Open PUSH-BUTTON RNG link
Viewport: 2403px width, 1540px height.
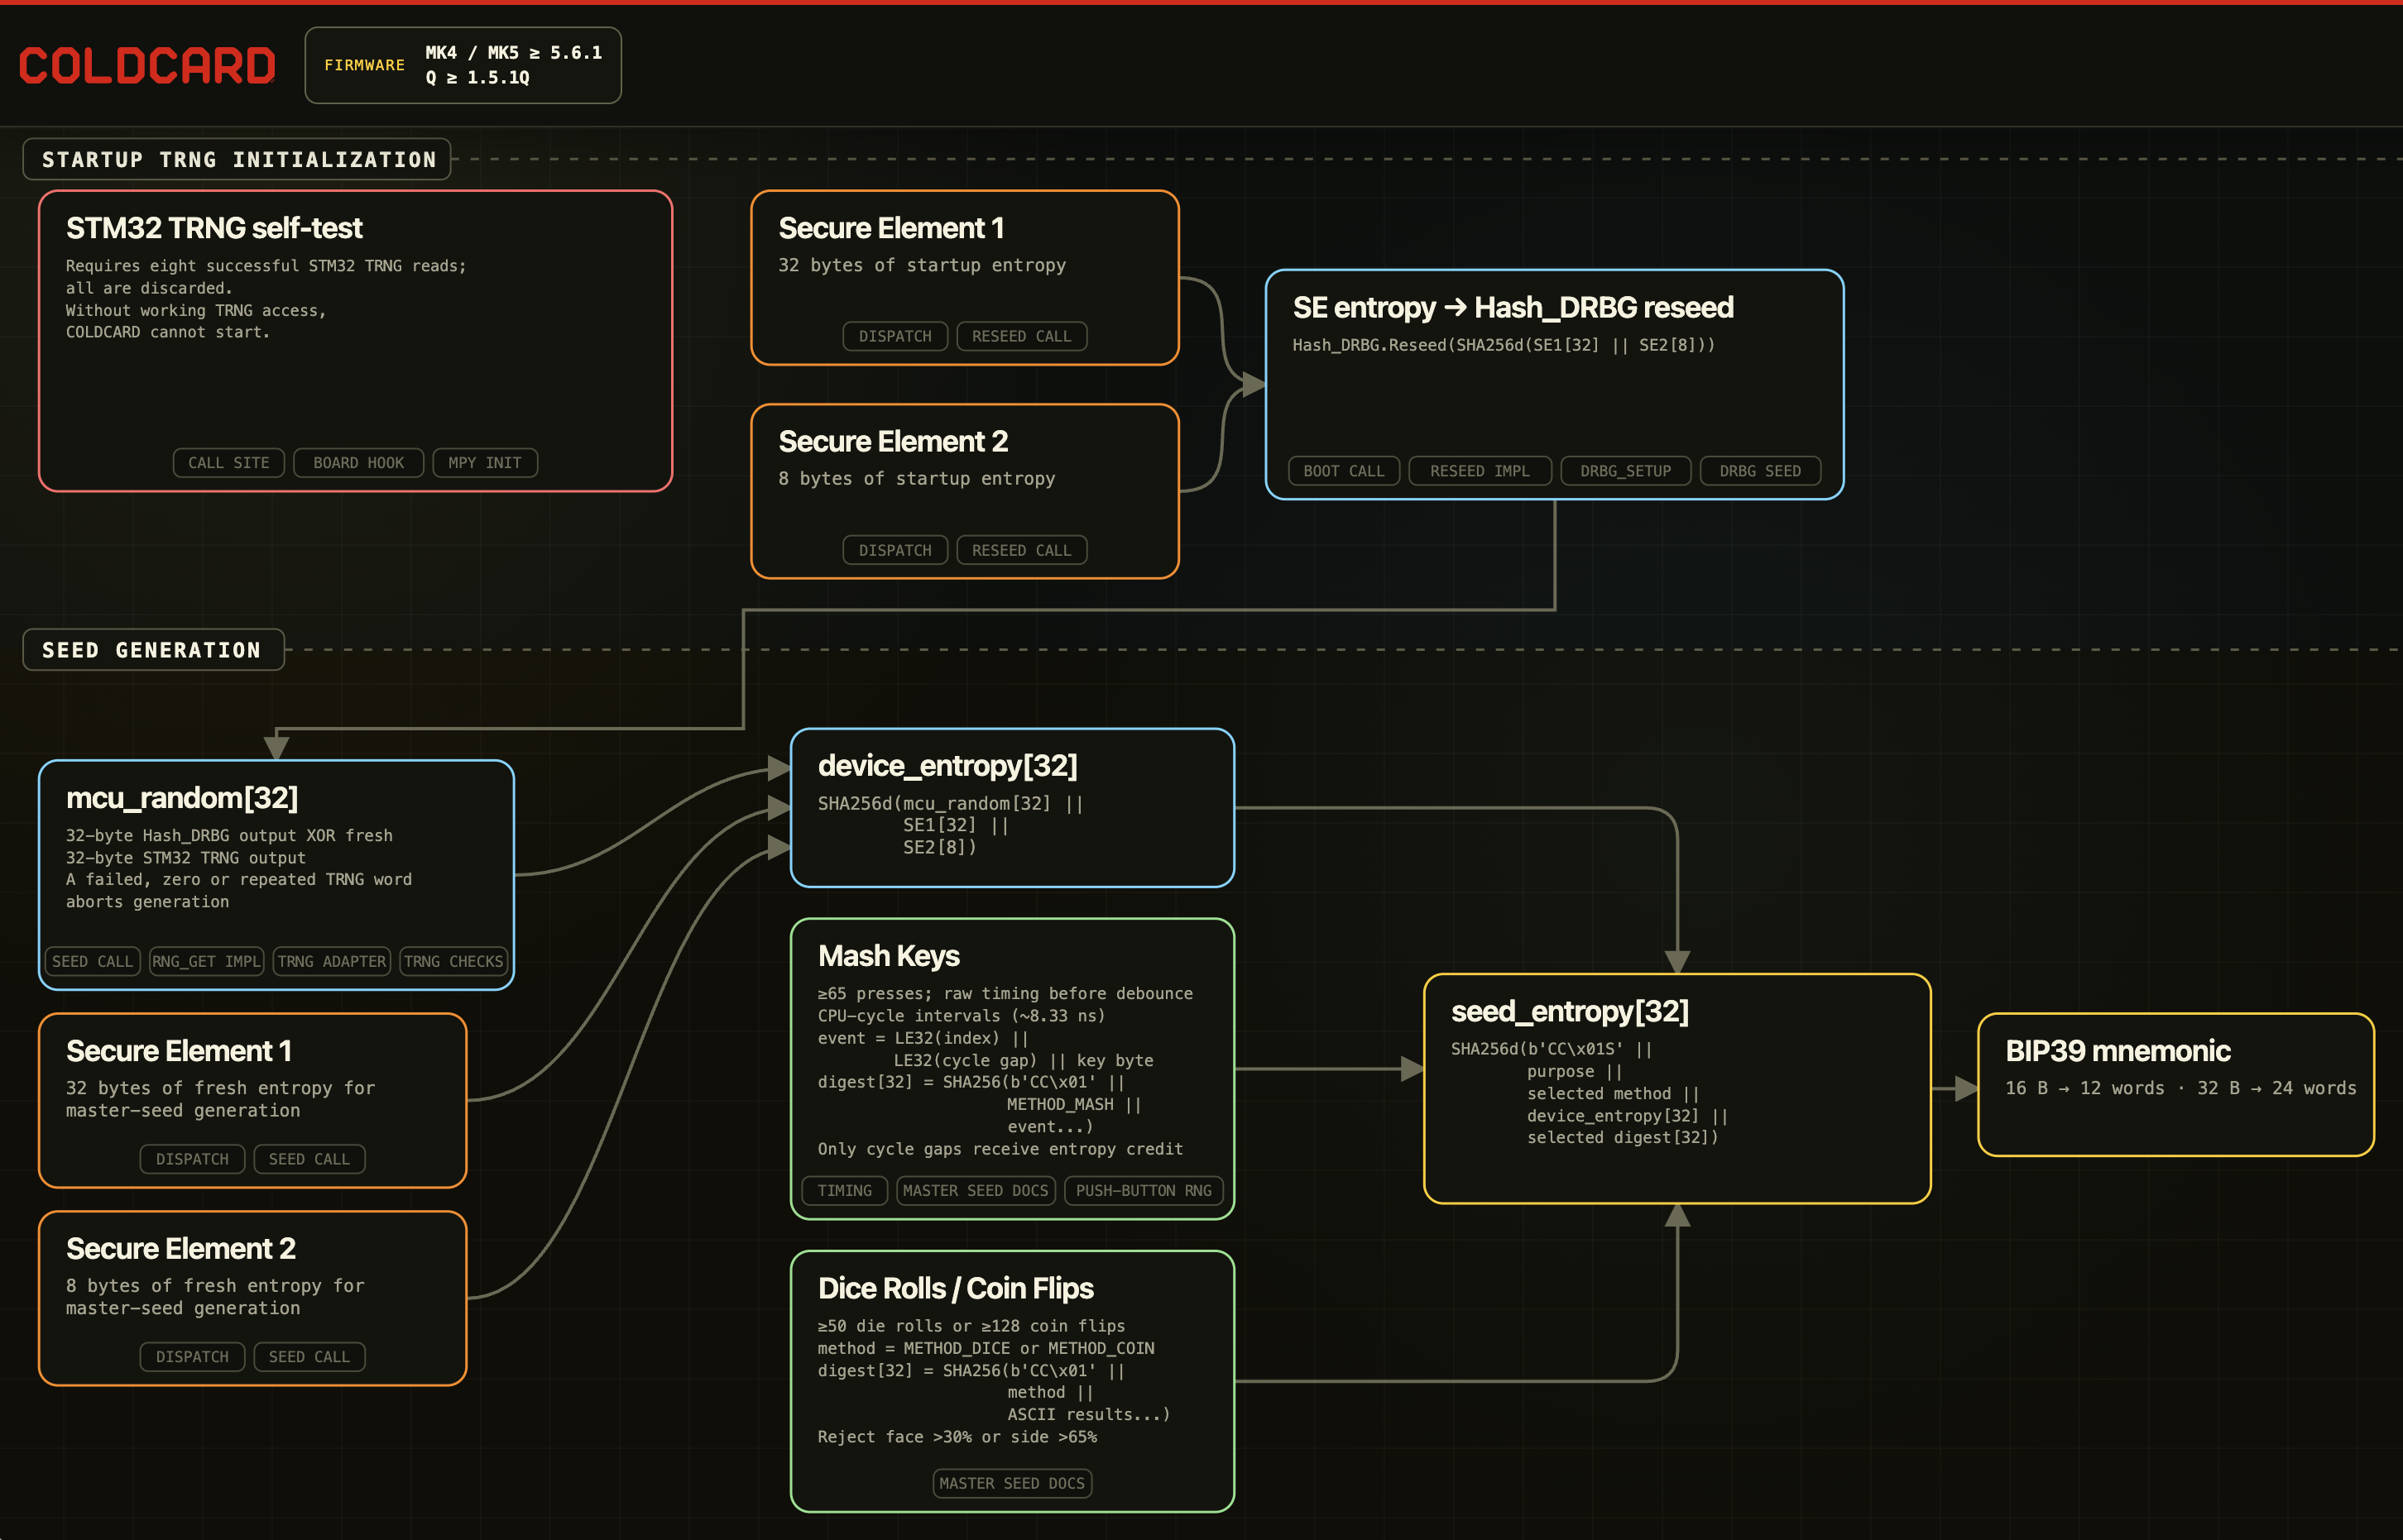click(x=1144, y=1191)
